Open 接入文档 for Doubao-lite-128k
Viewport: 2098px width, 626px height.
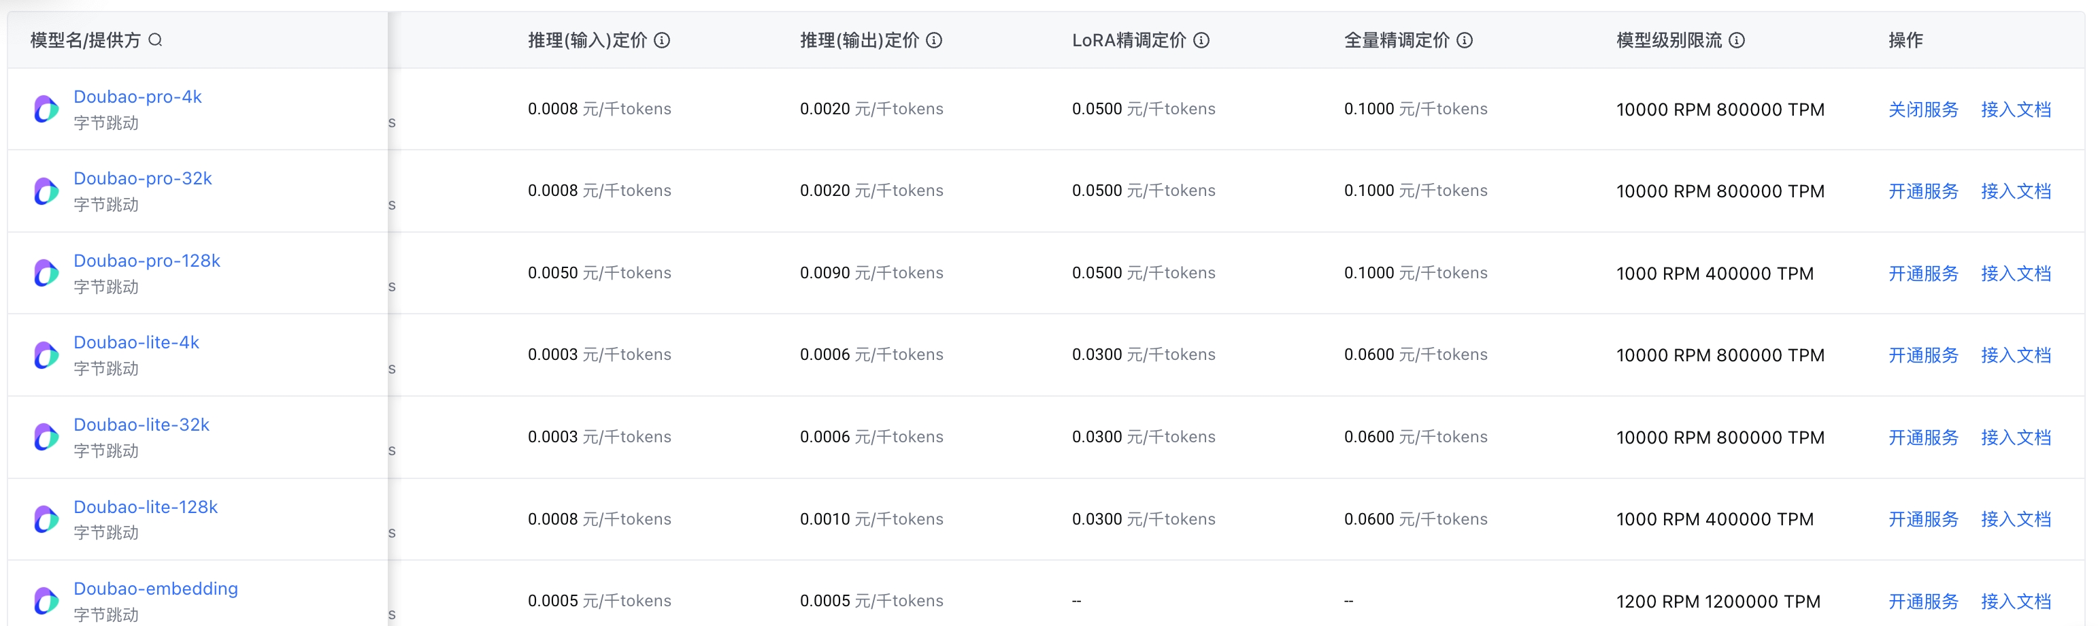pyautogui.click(x=2016, y=519)
